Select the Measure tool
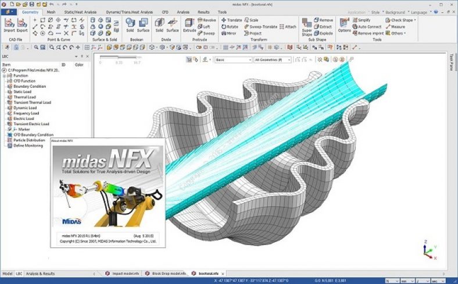 395,27
